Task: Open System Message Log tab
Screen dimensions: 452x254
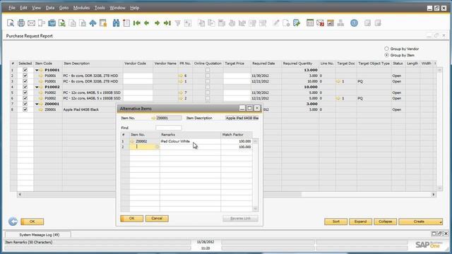Action: coord(38,235)
